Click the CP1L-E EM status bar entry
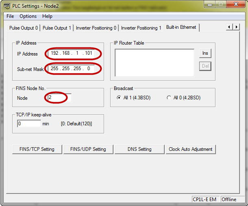248x206 pixels. (205, 200)
